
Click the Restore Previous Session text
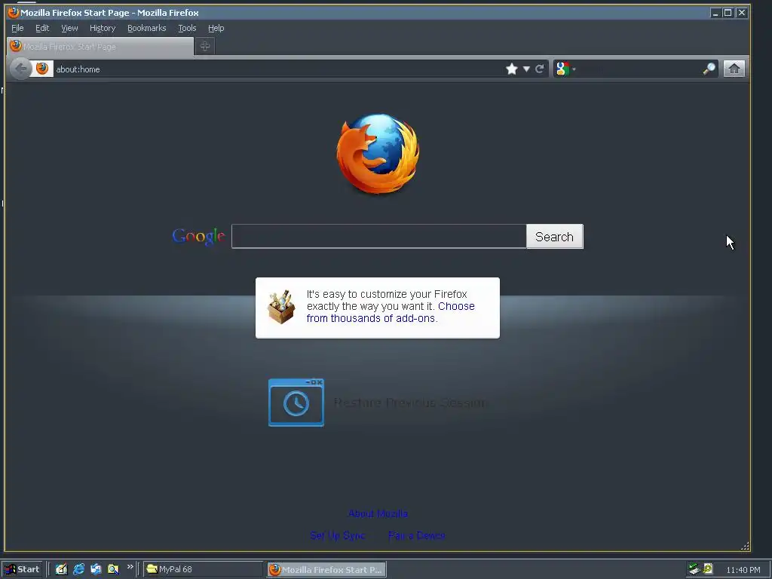pyautogui.click(x=411, y=403)
